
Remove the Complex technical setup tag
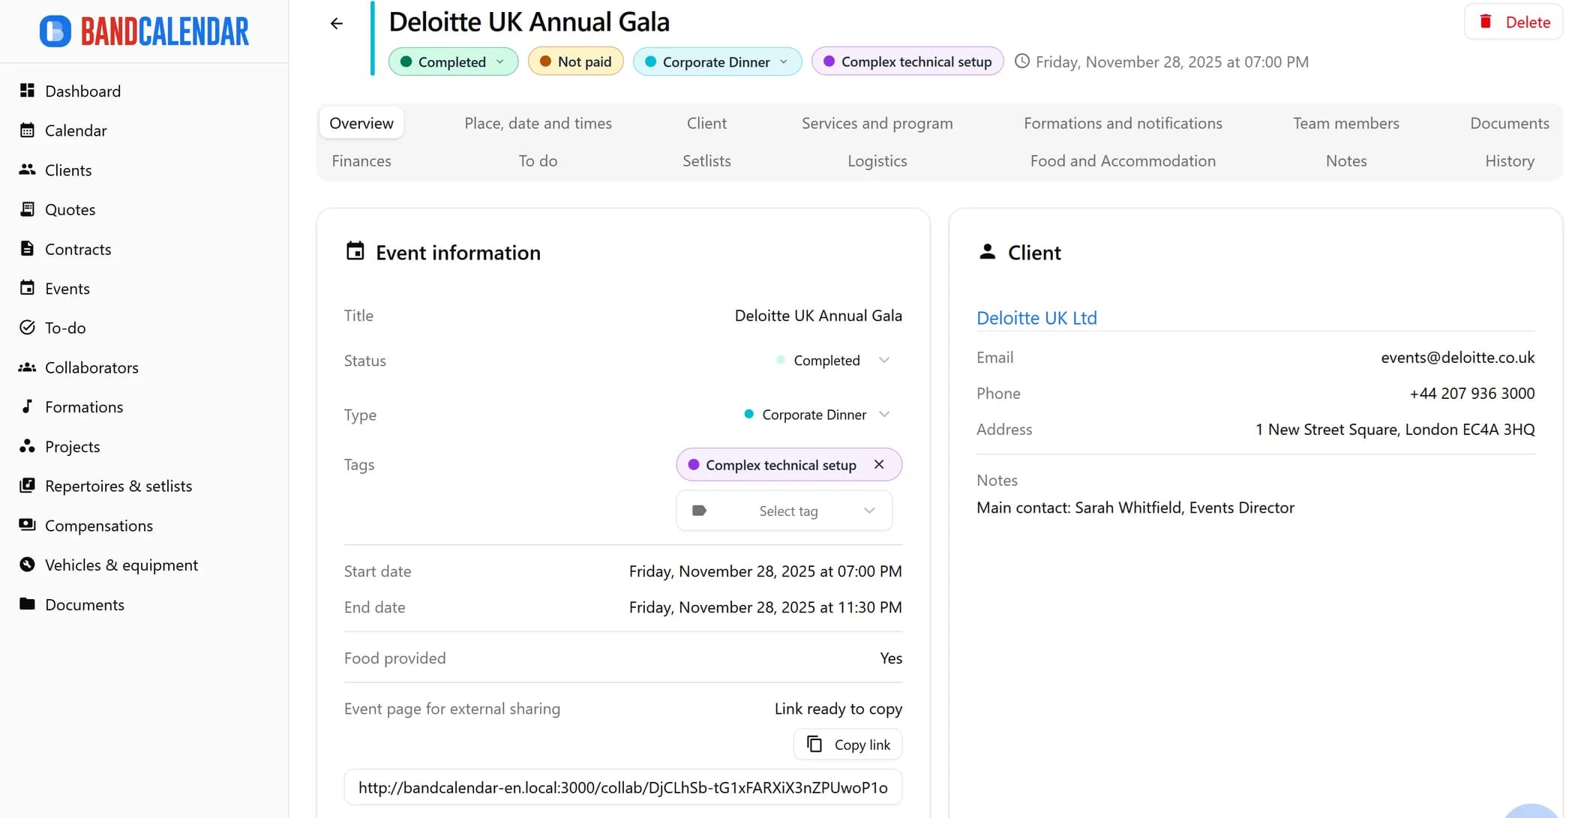[879, 465]
